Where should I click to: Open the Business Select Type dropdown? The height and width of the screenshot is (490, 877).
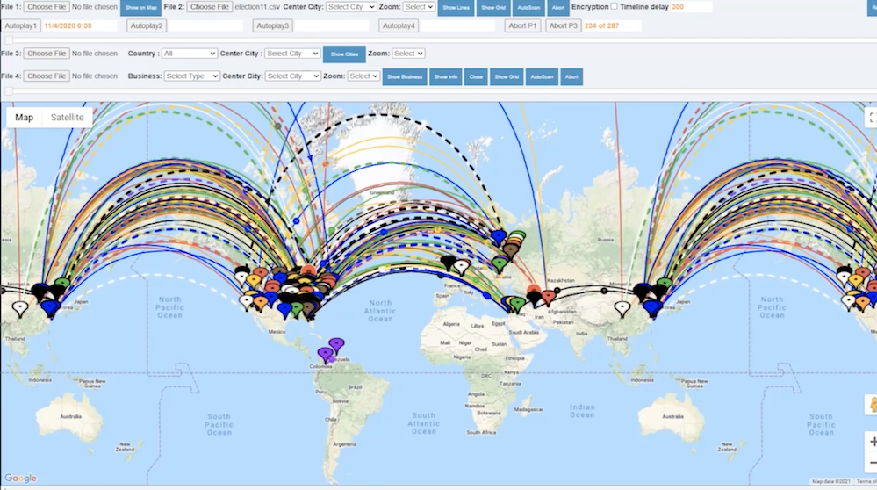191,76
